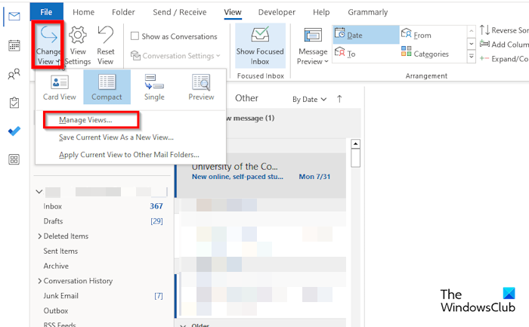This screenshot has width=529, height=327.
Task: Switch to the Home ribbon tab
Action: point(84,12)
